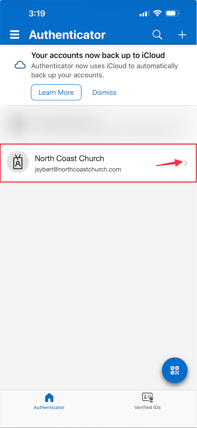Tap jsybert@northcoastchurch.com email text
The width and height of the screenshot is (197, 428).
(x=78, y=169)
